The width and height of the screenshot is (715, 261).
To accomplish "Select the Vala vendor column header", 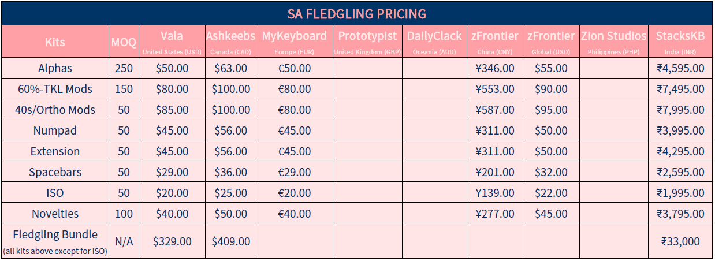I will pyautogui.click(x=172, y=42).
